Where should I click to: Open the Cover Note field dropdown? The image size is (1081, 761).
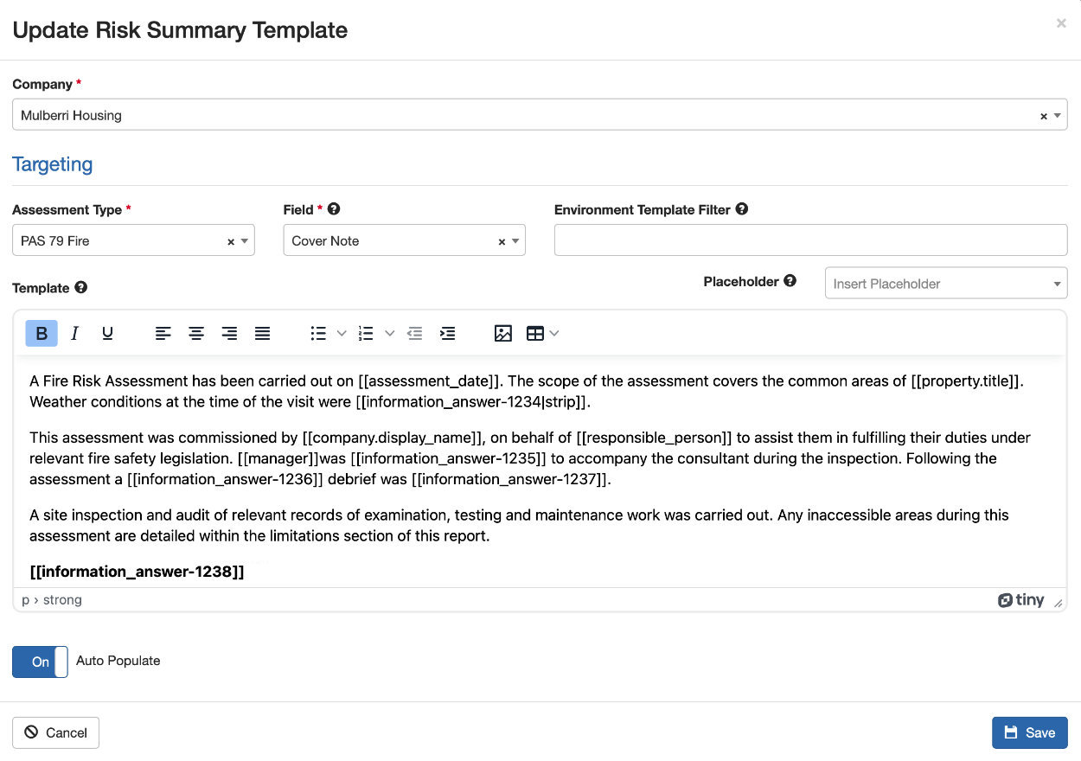pos(516,241)
